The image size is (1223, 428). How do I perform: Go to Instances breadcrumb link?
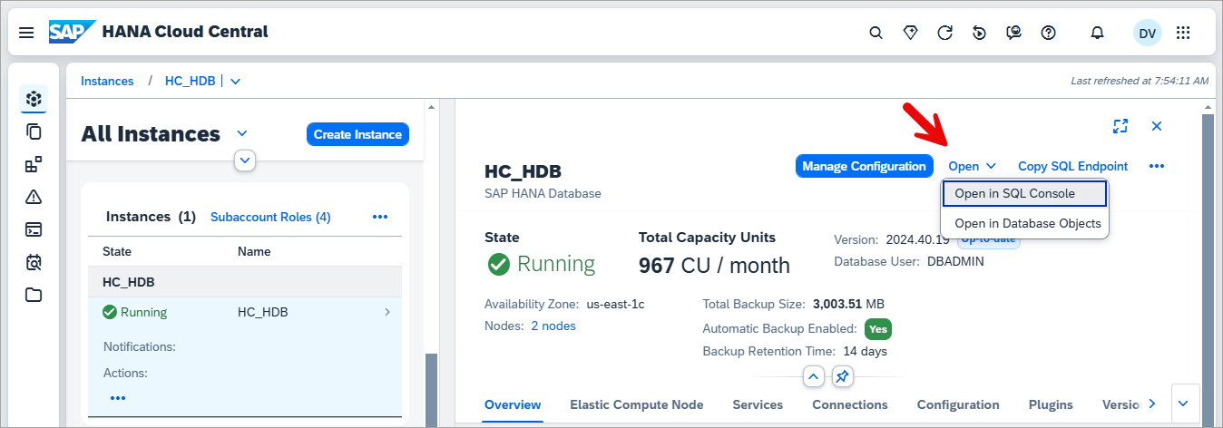click(x=107, y=81)
